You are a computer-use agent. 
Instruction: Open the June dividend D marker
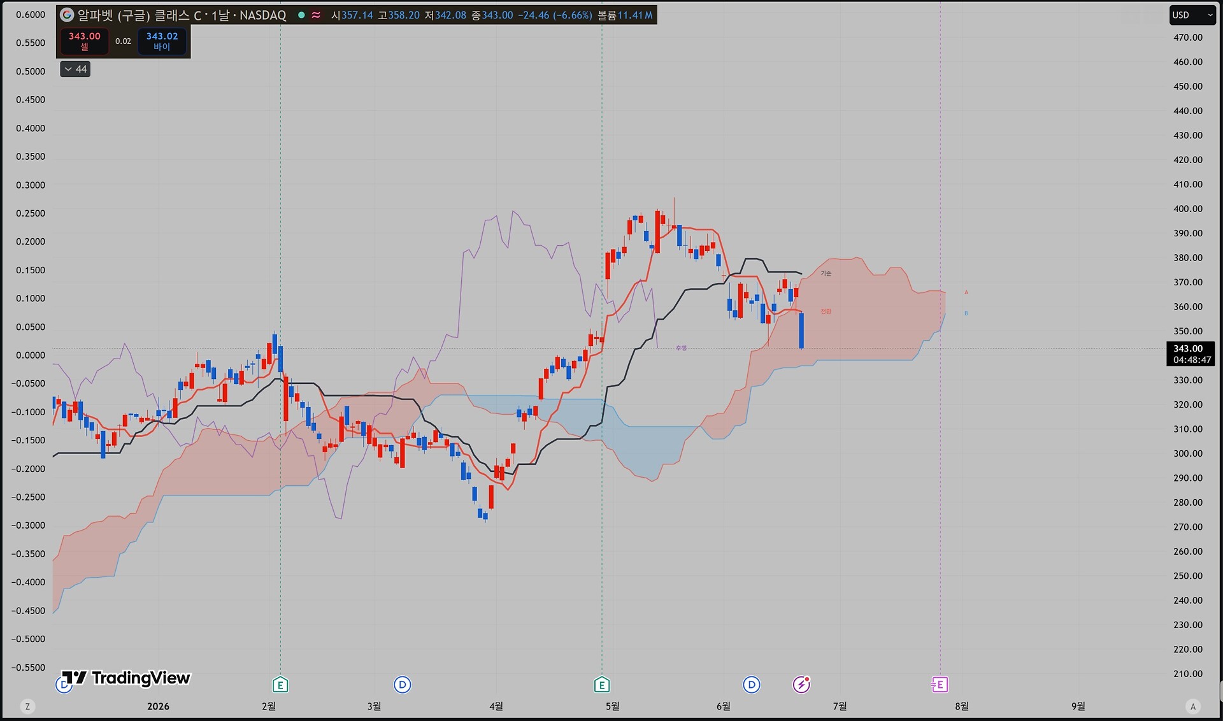click(752, 685)
